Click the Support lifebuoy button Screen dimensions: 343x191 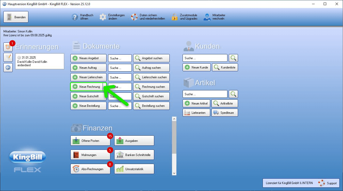coord(327,183)
